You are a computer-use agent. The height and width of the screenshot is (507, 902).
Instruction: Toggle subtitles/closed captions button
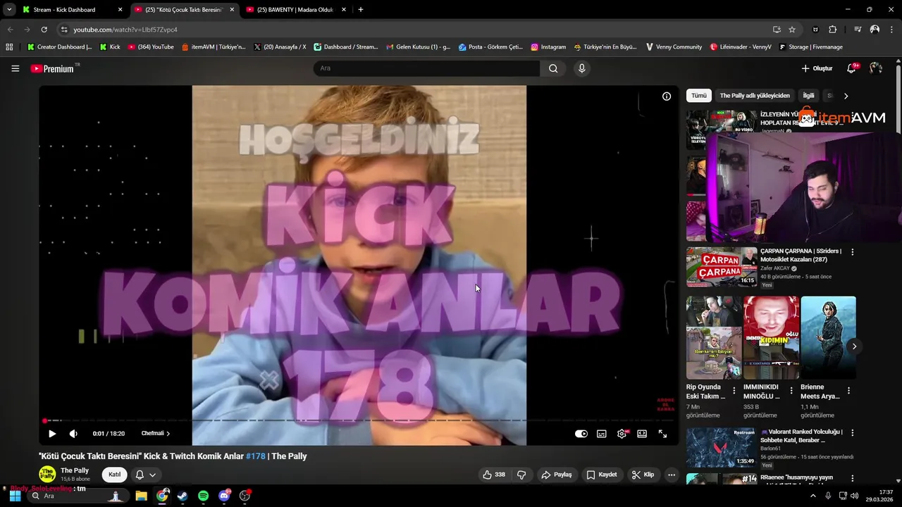click(x=602, y=434)
